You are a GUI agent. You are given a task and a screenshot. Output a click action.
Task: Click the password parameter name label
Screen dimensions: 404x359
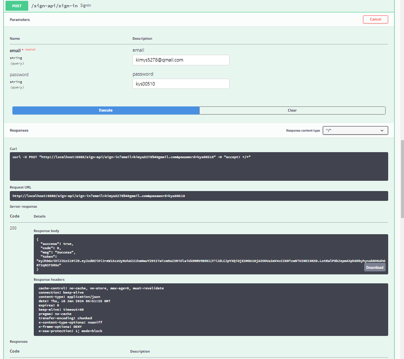pos(19,75)
